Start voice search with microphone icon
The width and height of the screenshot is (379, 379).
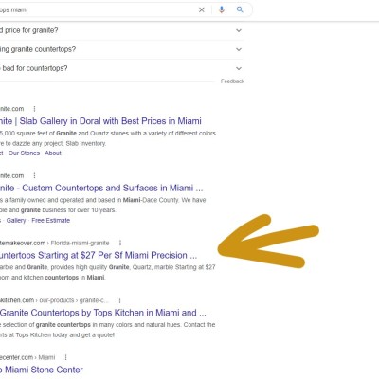click(x=222, y=9)
